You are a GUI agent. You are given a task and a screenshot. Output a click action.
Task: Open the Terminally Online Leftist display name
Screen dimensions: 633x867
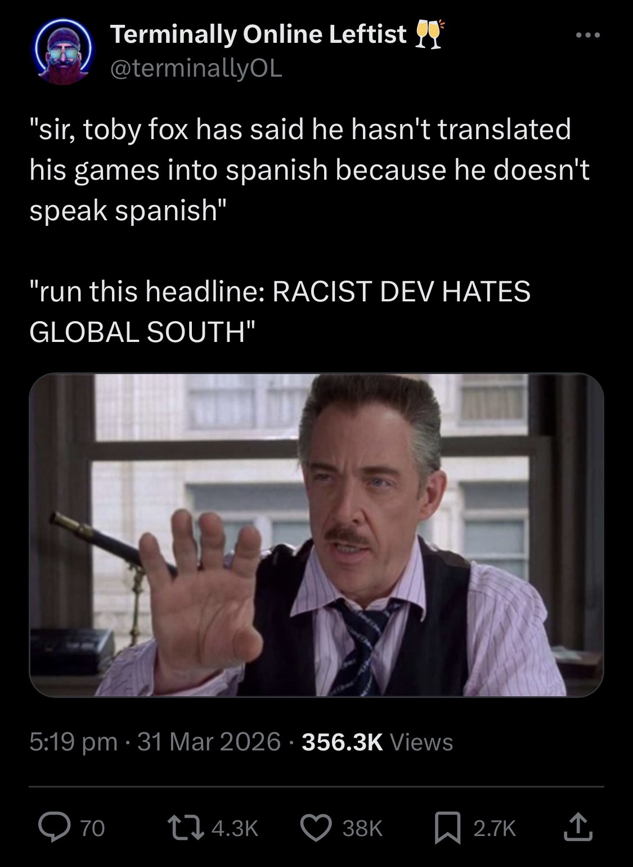click(258, 34)
